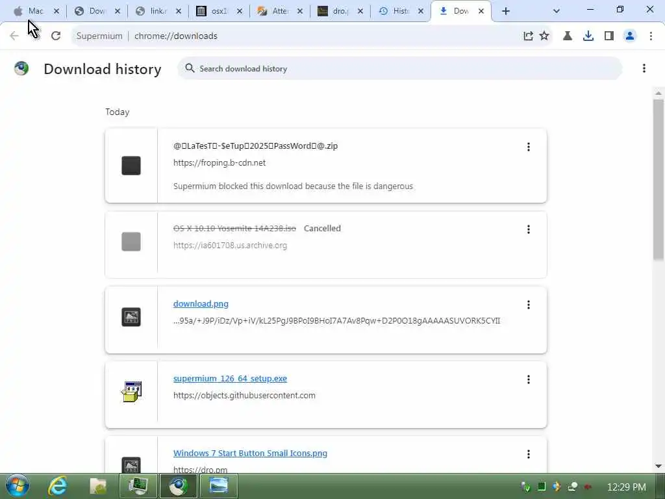Bookmark this page with the star icon
The height and width of the screenshot is (499, 665).
coord(544,36)
